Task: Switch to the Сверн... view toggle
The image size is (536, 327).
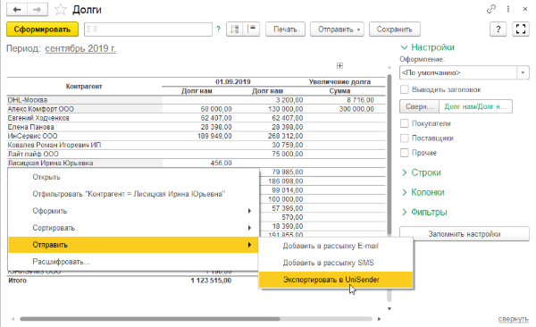Action: pos(419,106)
